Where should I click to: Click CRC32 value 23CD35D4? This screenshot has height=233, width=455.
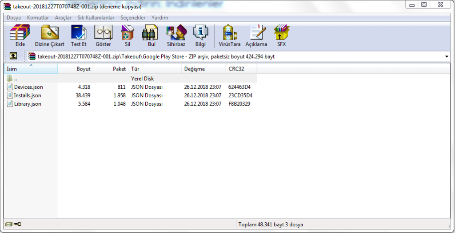click(x=239, y=95)
